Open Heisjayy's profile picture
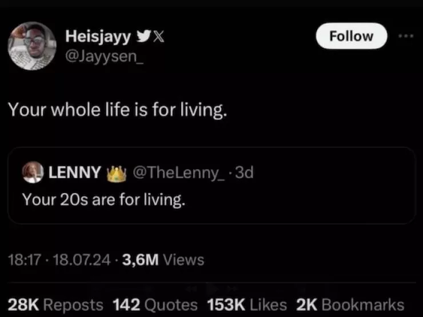This screenshot has width=423, height=317. pyautogui.click(x=32, y=46)
